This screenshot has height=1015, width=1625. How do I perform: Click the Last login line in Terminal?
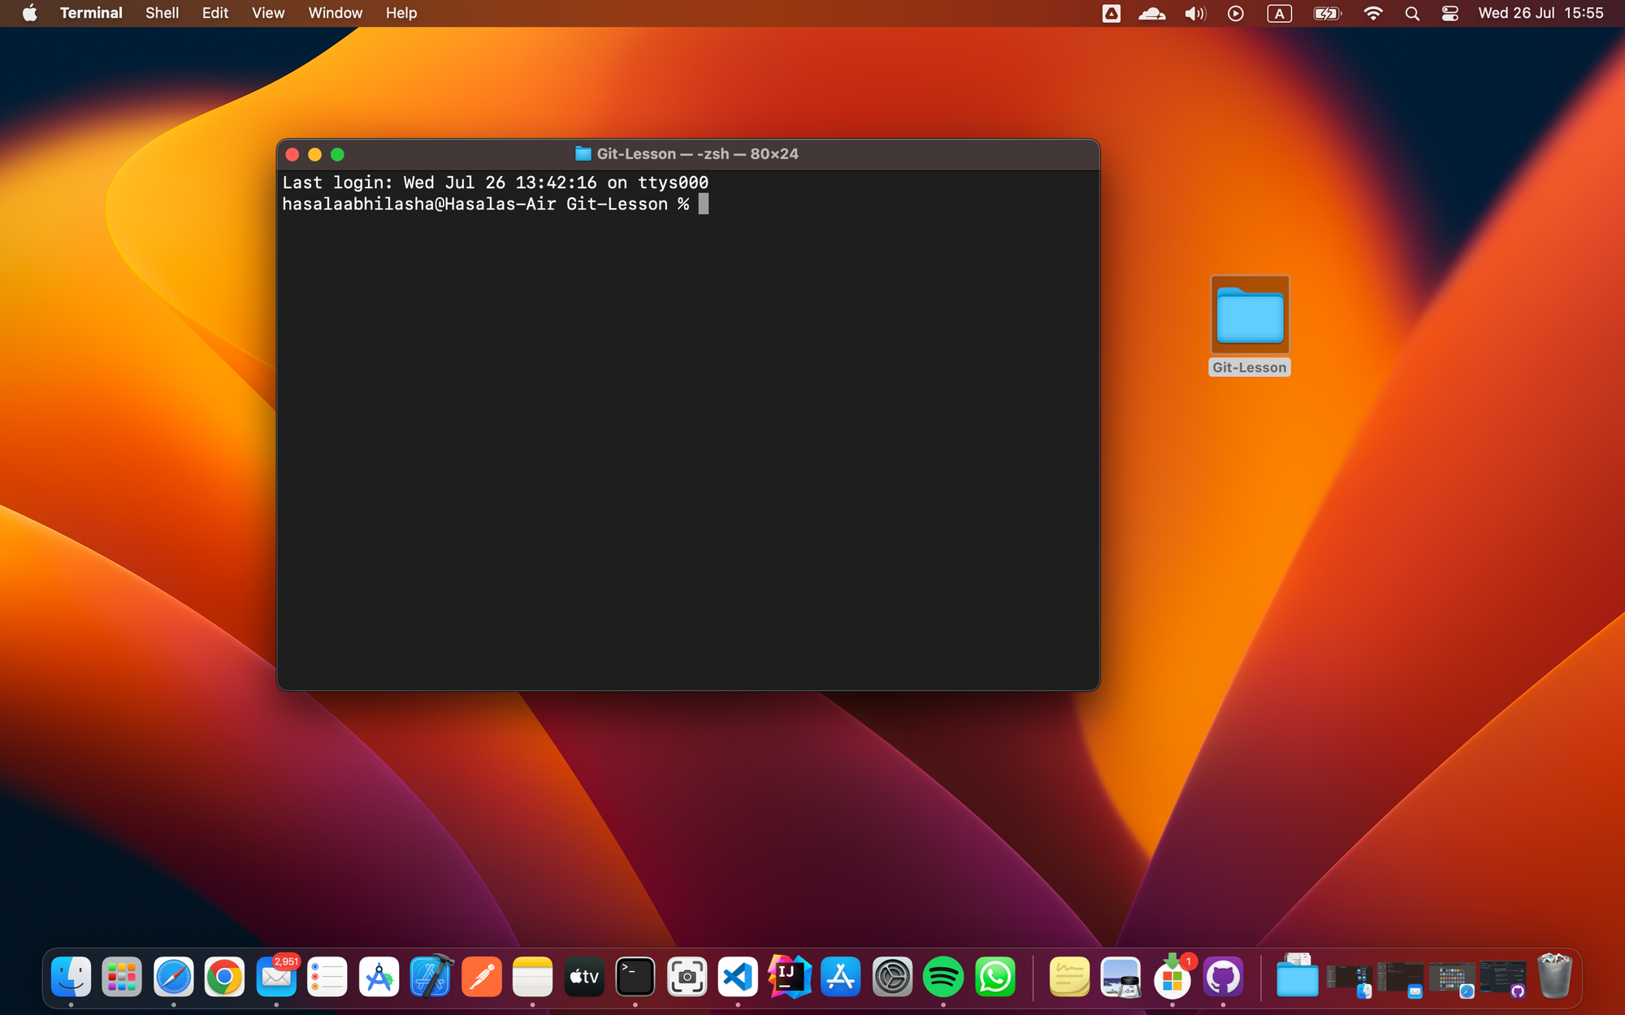496,183
